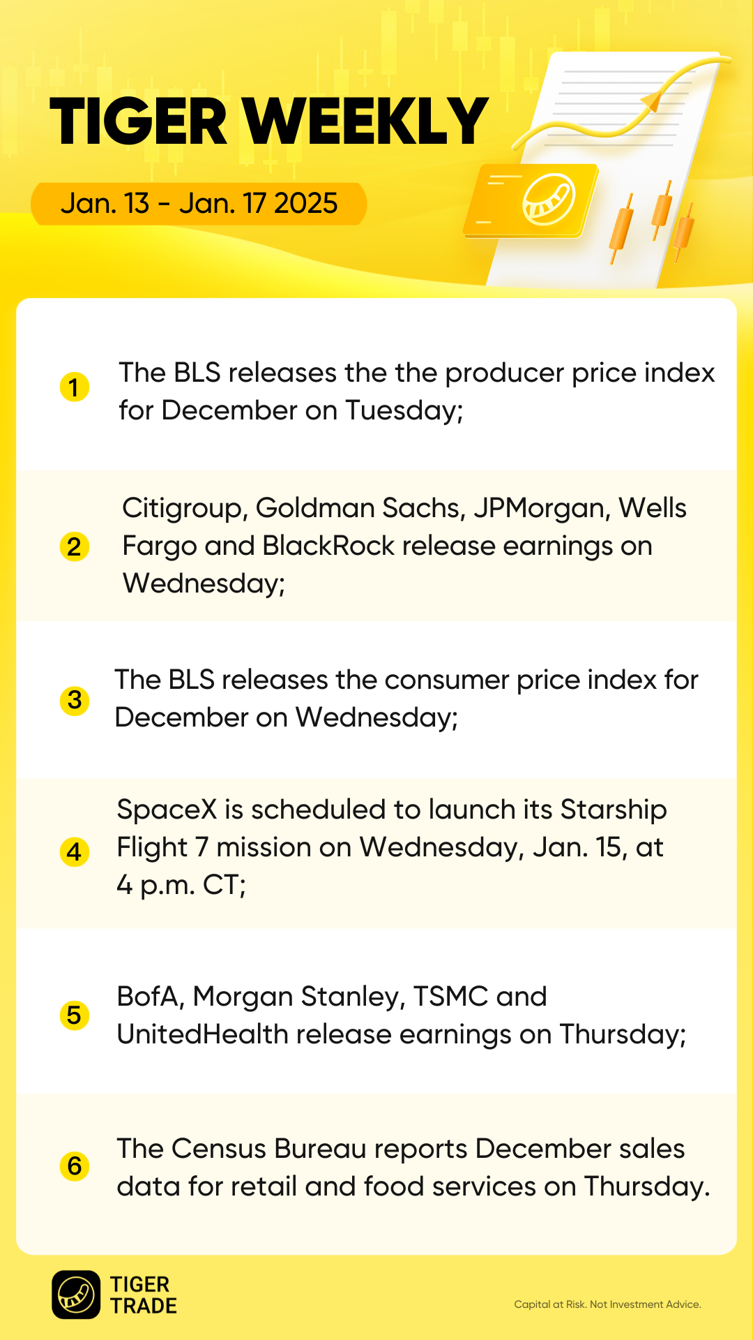Click the yellow number 1 badge
Viewport: 753px width, 1340px height.
coord(75,387)
